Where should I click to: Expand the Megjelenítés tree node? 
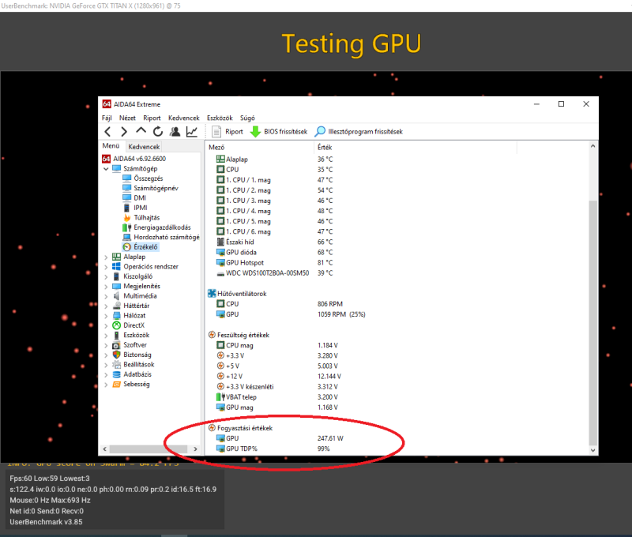106,287
